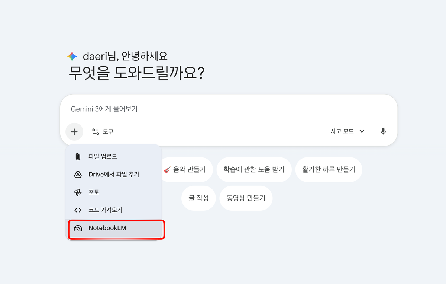Click the 동영상 만들기 chip
Image resolution: width=446 pixels, height=284 pixels.
[246, 198]
